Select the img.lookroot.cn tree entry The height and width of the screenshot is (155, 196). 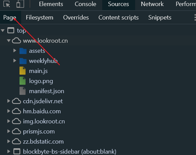pyautogui.click(x=44, y=121)
